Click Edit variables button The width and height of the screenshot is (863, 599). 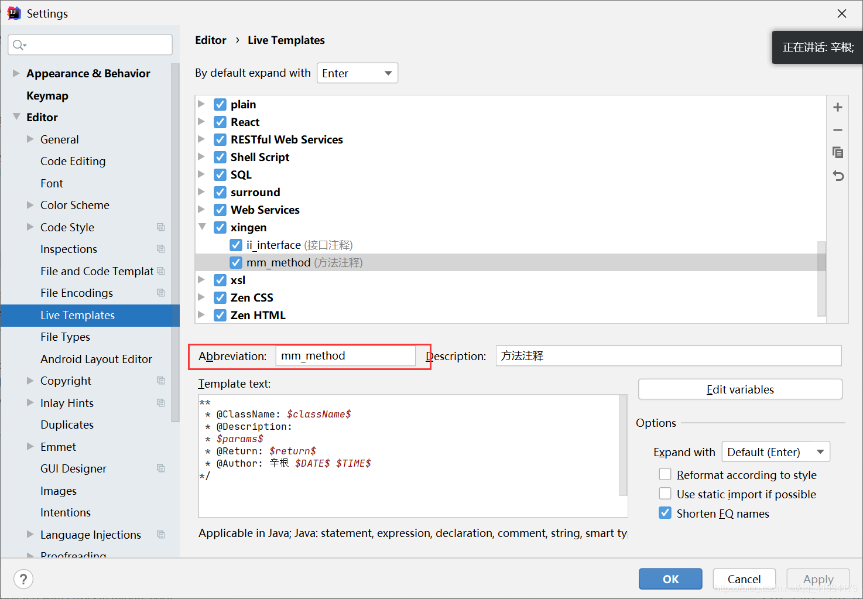tap(740, 389)
